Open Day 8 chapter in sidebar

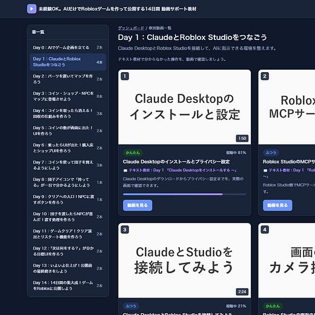click(68, 182)
